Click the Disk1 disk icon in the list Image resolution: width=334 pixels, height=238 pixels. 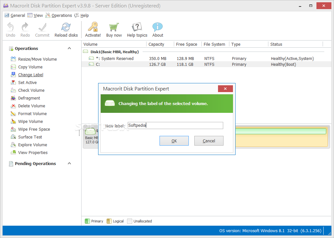tap(85, 52)
